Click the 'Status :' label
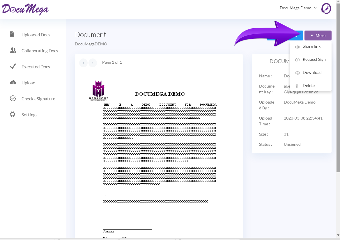 (265, 144)
